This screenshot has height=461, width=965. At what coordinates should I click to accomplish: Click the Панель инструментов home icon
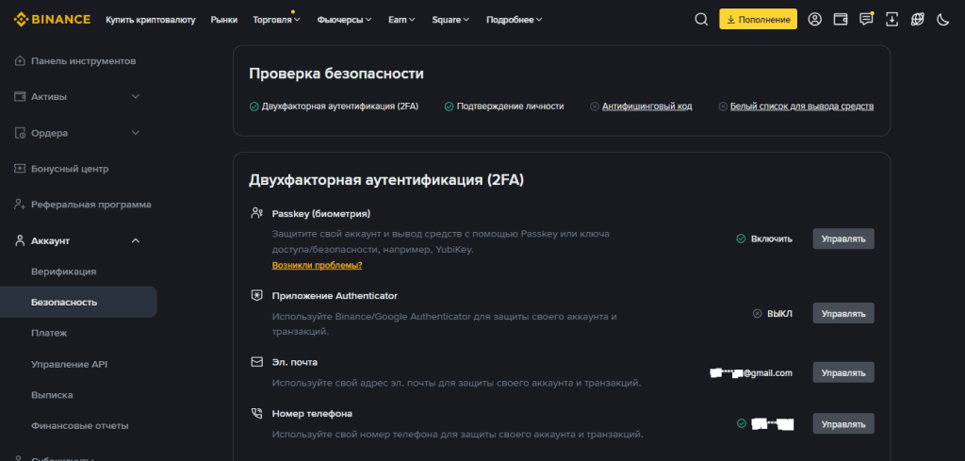click(x=20, y=61)
